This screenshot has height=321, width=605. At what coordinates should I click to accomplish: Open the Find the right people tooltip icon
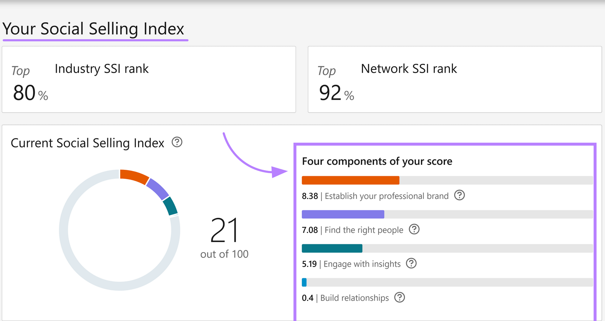pyautogui.click(x=414, y=230)
